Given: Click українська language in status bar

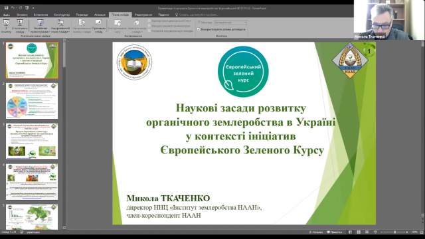Looking at the screenshot, I should pos(33,232).
